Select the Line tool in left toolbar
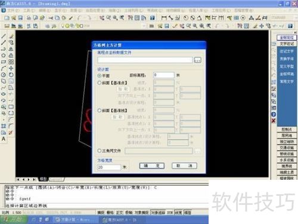The width and height of the screenshot is (298, 224). point(4,36)
